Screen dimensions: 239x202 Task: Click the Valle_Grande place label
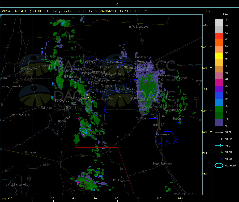79,98
